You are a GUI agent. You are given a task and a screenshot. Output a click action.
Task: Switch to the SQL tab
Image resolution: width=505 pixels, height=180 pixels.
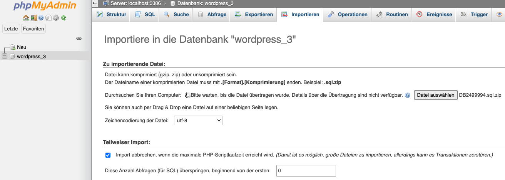145,15
